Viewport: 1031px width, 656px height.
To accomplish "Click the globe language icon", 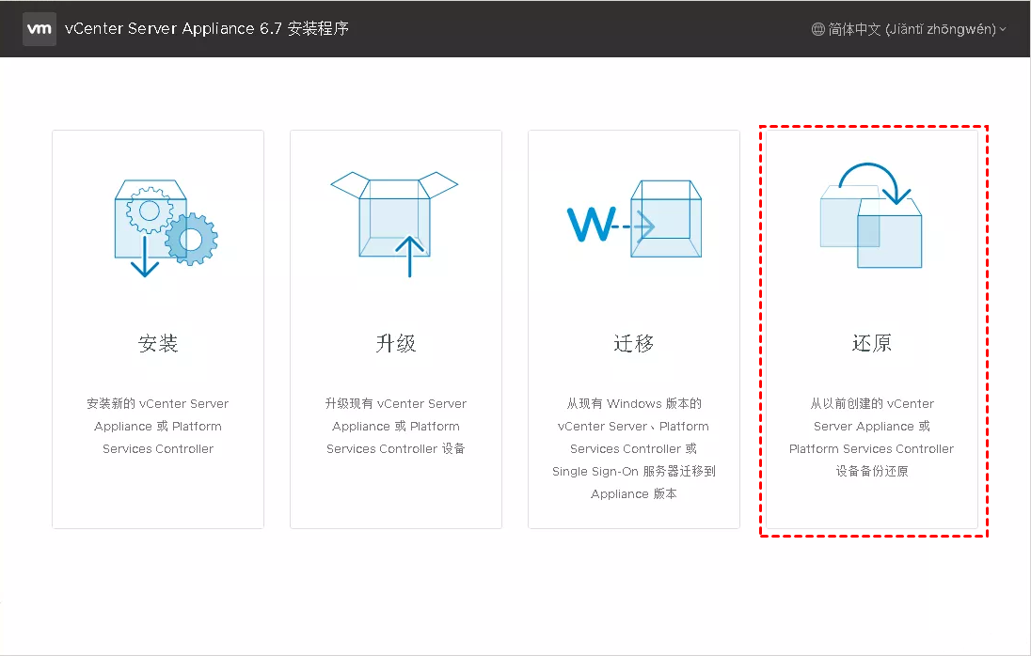I will [x=818, y=29].
